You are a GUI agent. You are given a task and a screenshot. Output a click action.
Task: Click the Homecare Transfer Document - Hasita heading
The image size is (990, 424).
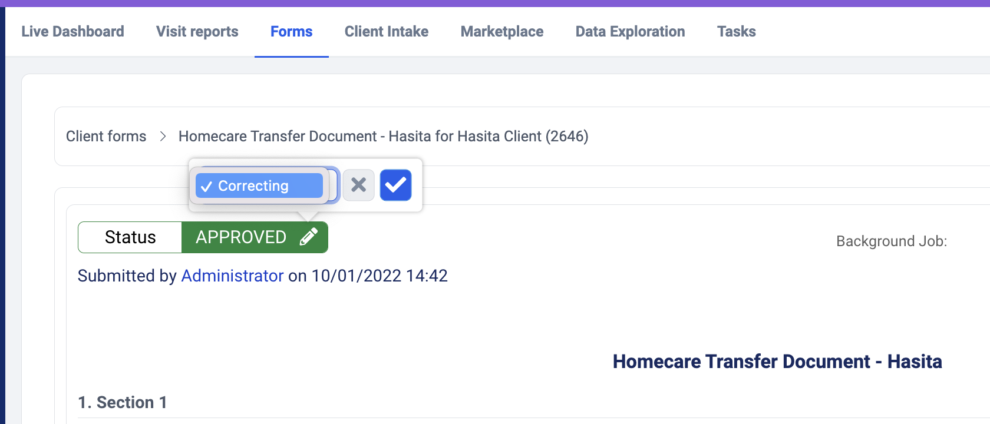click(777, 362)
